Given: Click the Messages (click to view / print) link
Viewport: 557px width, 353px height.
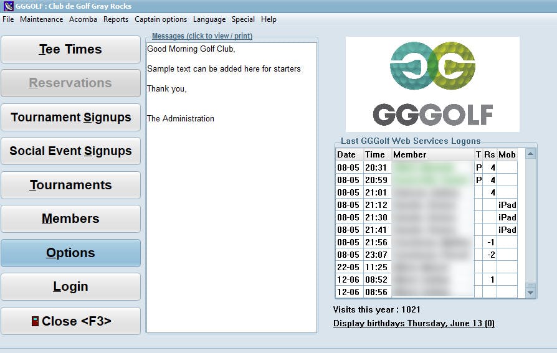Looking at the screenshot, I should pos(202,36).
